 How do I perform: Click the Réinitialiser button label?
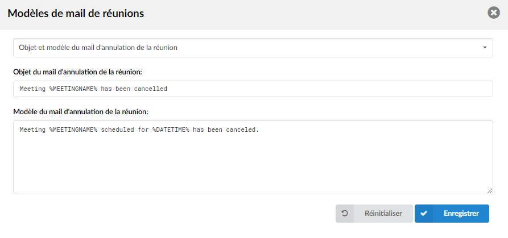pos(383,214)
